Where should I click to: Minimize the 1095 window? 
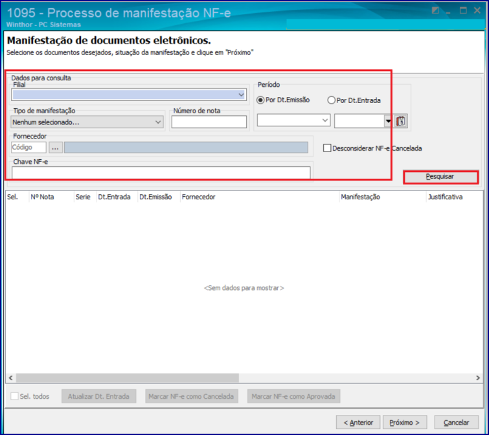point(449,11)
